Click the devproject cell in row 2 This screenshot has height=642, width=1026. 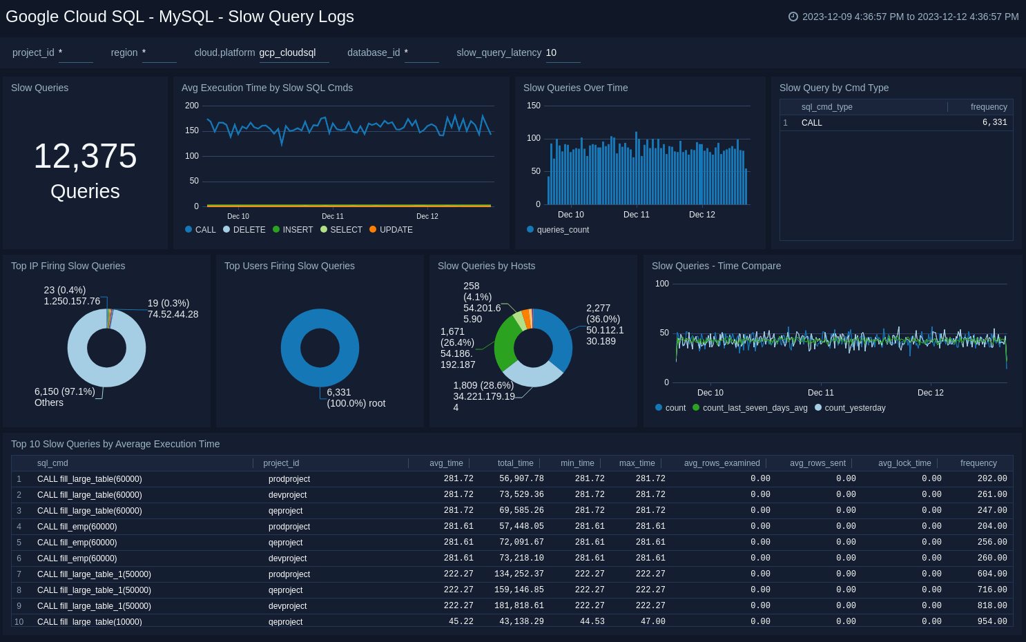click(x=287, y=495)
